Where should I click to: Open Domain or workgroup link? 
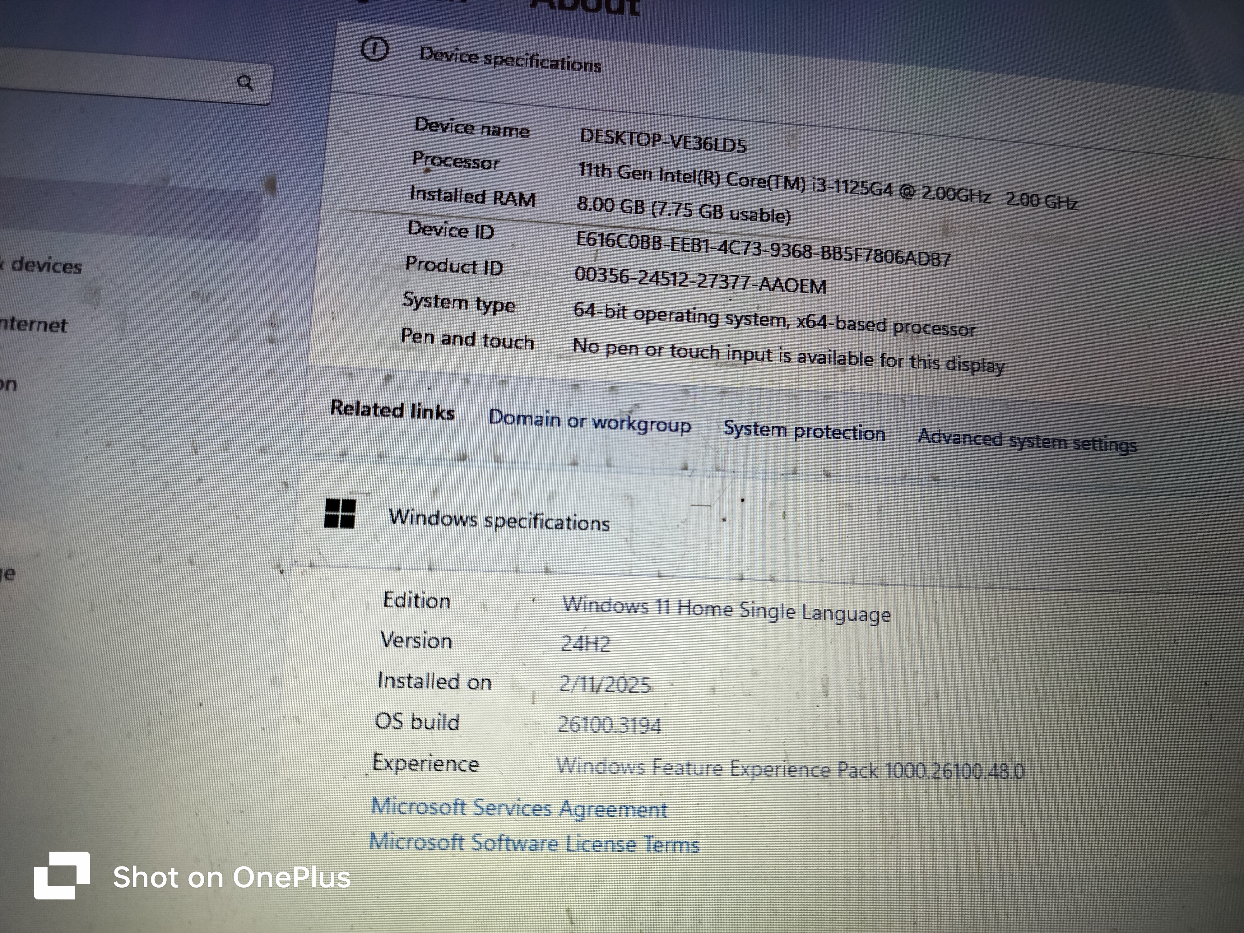[x=589, y=422]
